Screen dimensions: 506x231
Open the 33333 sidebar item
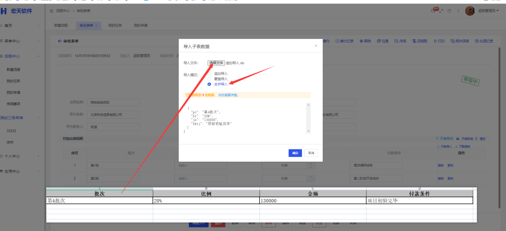11,131
